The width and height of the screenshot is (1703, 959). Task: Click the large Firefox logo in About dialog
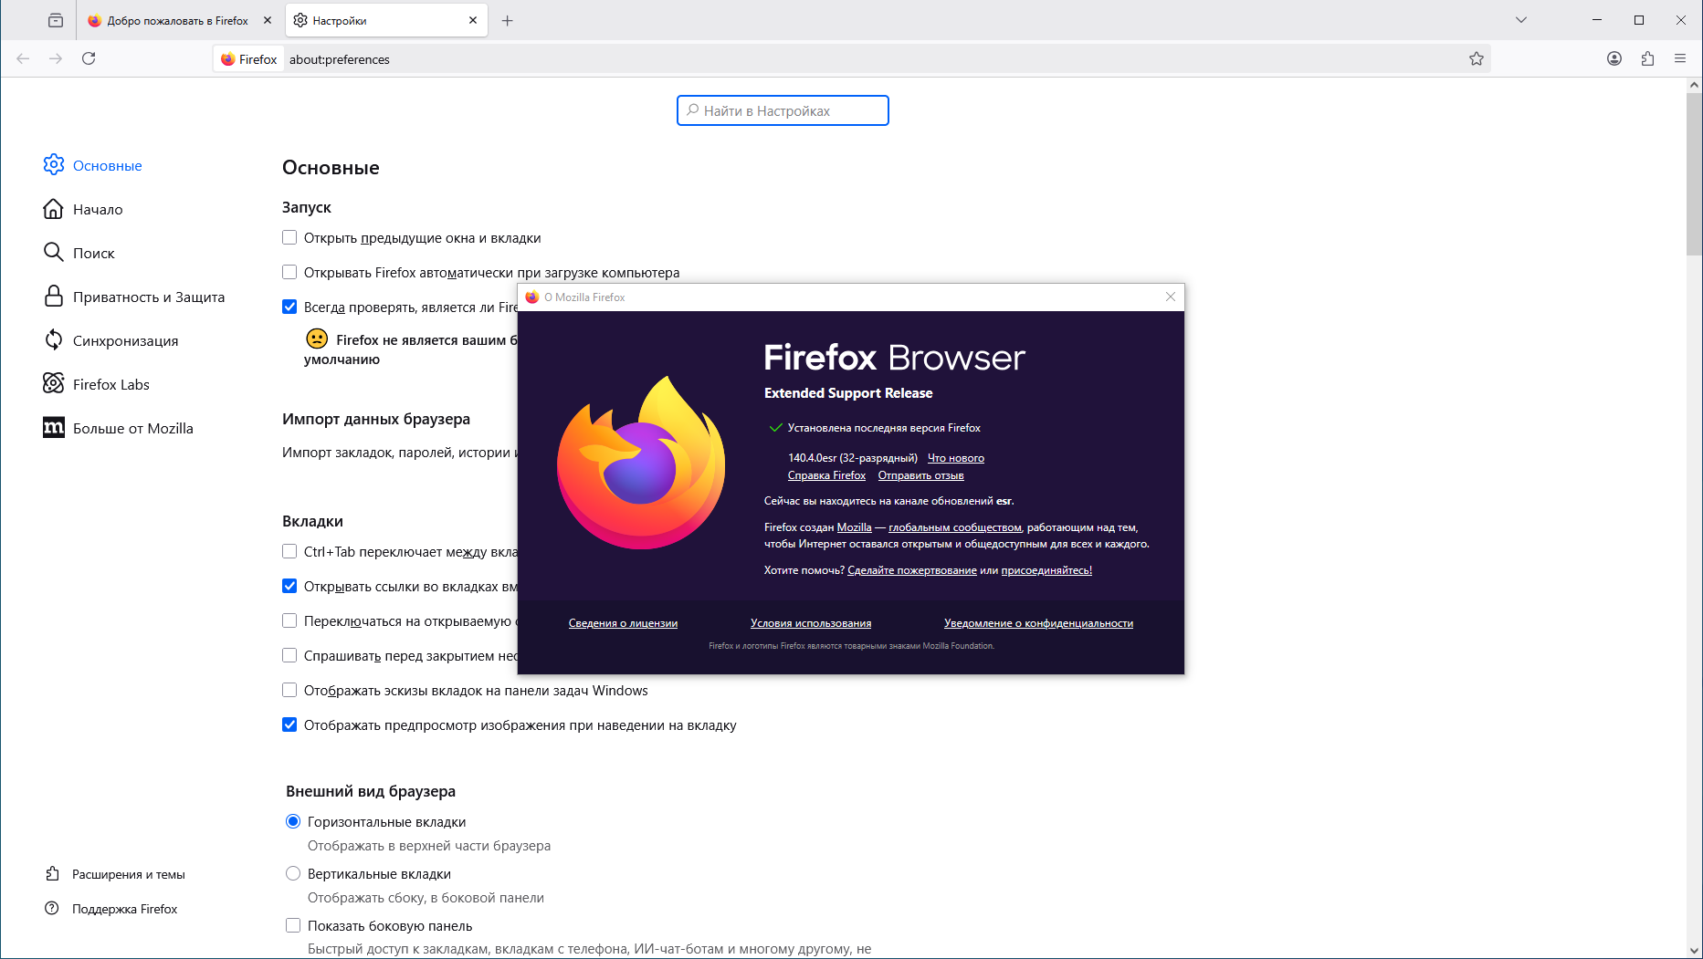(641, 463)
